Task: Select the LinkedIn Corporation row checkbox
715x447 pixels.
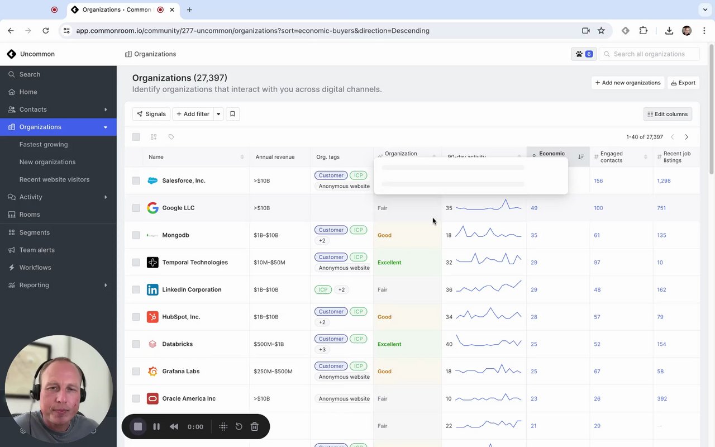Action: pos(136,289)
